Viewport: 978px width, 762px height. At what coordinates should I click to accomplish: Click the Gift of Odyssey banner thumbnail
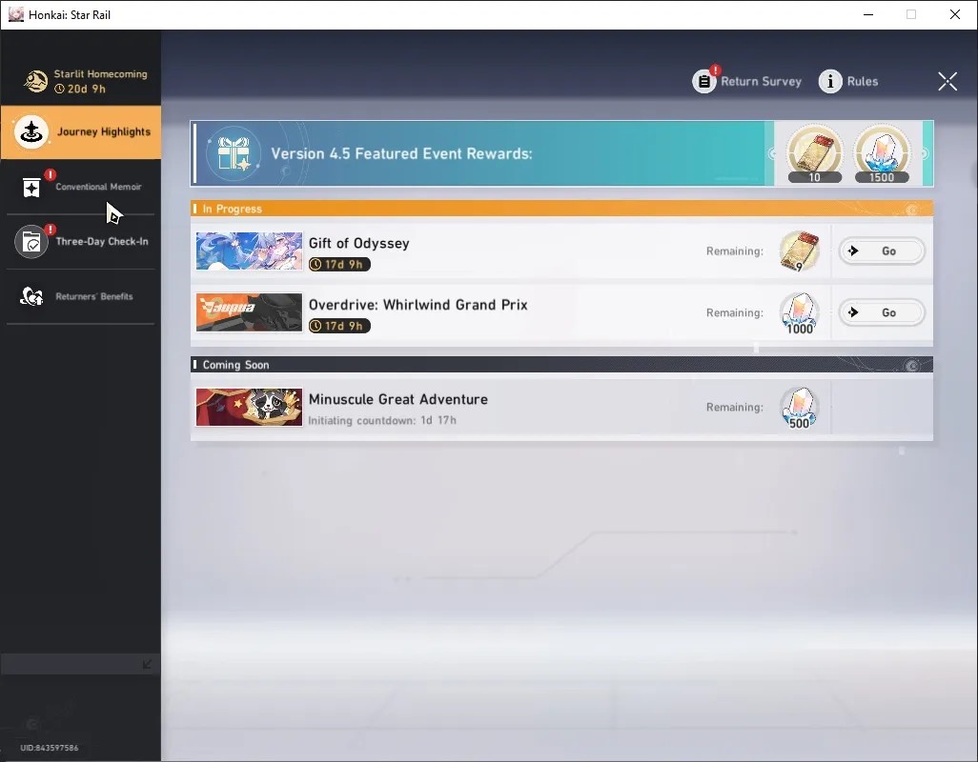[x=249, y=251]
